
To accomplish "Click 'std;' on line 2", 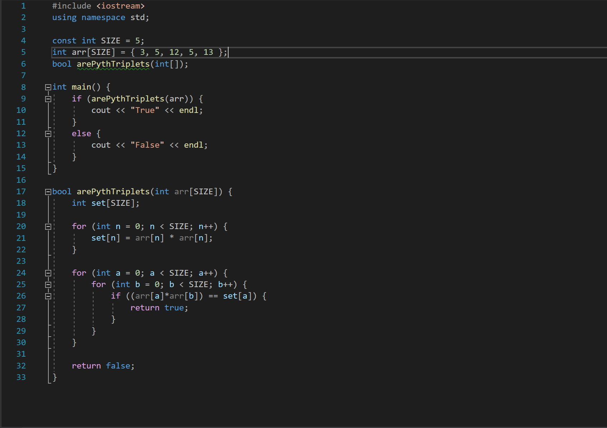I will tap(140, 18).
